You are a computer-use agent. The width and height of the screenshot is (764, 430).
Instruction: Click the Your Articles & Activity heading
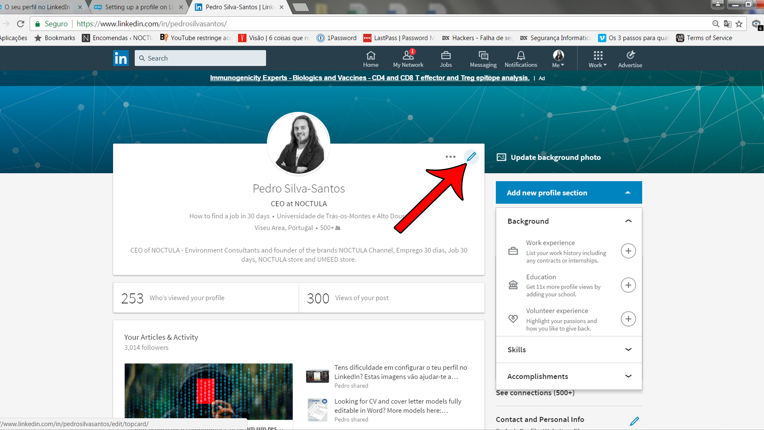pos(161,337)
